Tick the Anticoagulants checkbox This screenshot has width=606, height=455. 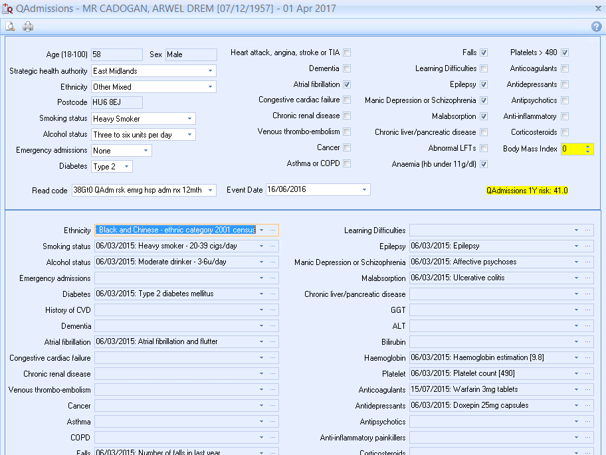coord(565,68)
